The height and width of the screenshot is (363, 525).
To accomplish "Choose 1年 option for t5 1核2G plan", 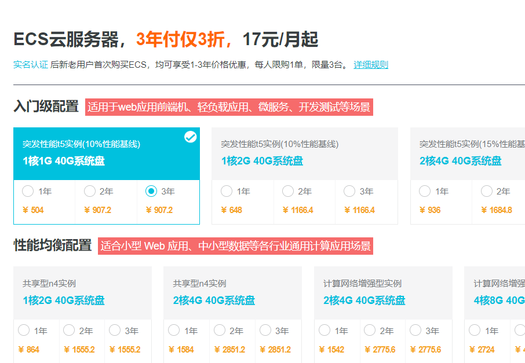I will (227, 192).
